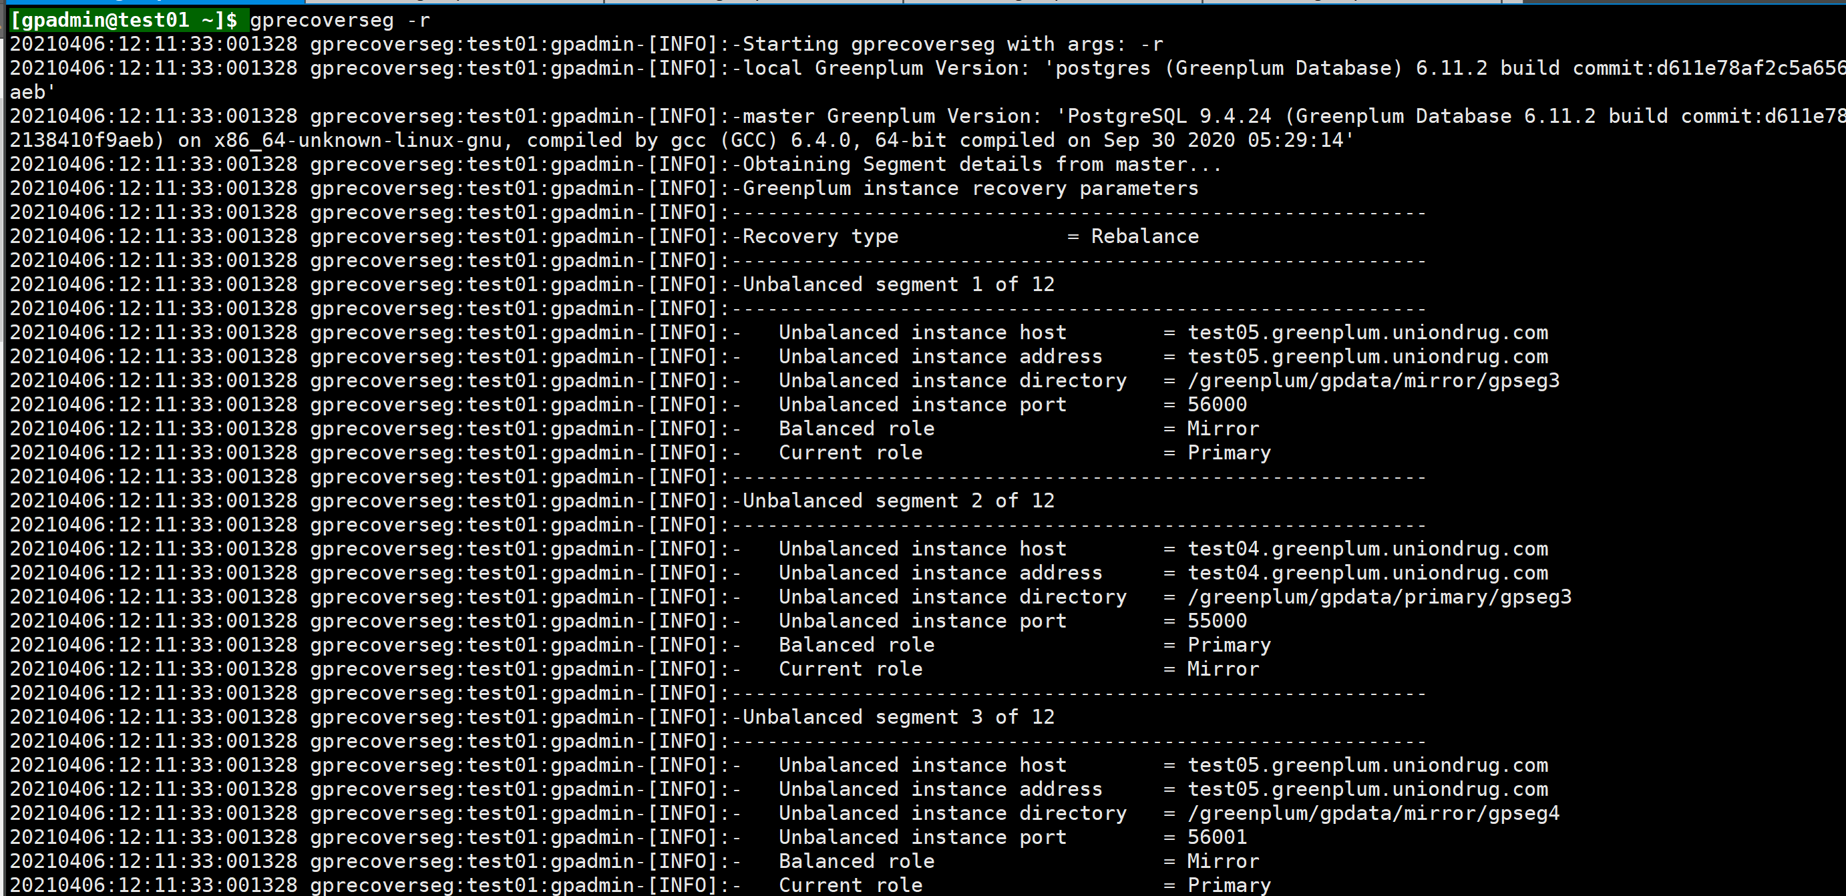Click 'Unbalanced instance port' label under segment 1
Viewport: 1846px width, 896px height.
923,405
